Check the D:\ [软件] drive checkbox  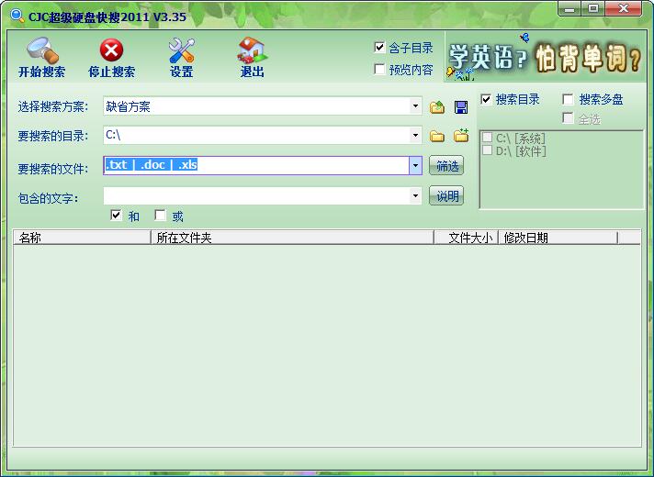[x=487, y=150]
